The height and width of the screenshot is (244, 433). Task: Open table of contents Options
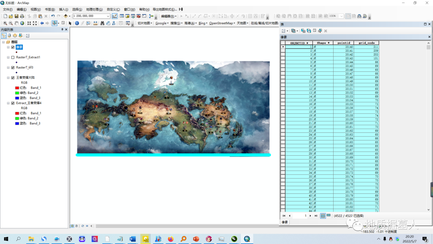tap(27, 36)
